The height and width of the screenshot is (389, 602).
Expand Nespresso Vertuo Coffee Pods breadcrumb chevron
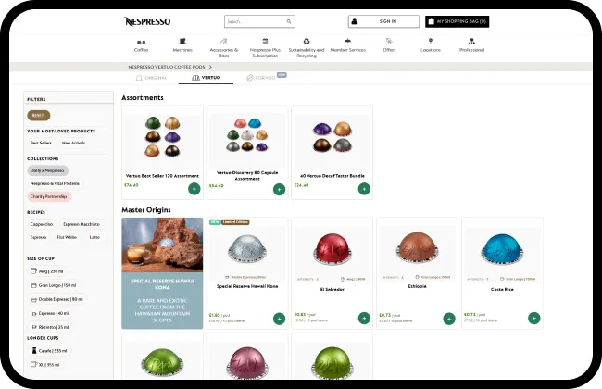point(210,67)
